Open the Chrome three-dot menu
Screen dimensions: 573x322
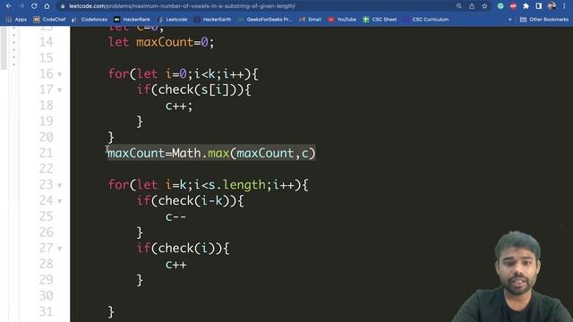tap(564, 6)
